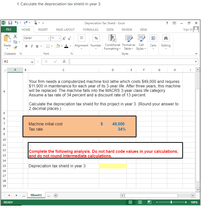This screenshot has height=208, width=202.
Task: Paste clipboard contents using the Paste icon
Action: click(7, 38)
